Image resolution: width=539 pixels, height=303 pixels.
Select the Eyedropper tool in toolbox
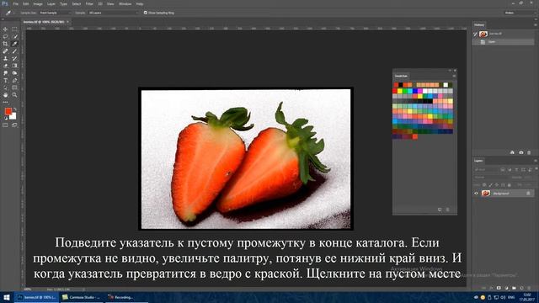coord(14,44)
